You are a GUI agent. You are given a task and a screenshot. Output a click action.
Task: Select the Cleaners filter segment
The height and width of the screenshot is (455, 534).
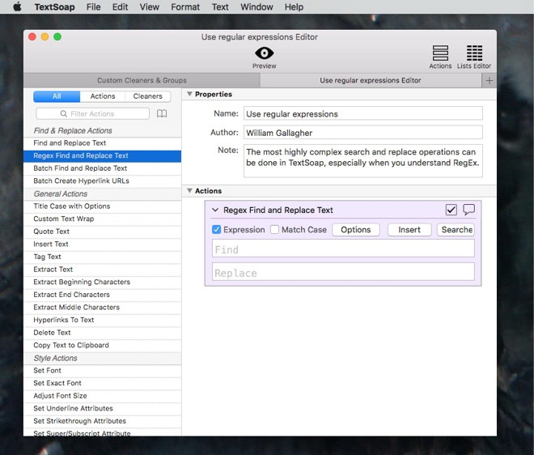pyautogui.click(x=147, y=96)
